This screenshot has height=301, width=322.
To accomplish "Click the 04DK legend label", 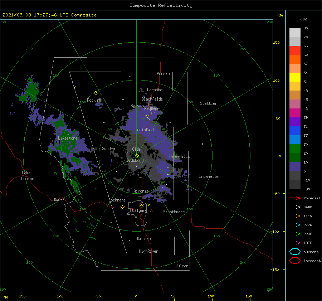I will pyautogui.click(x=308, y=207).
